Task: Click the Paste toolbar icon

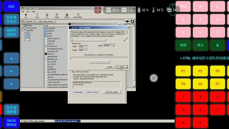Action: click(x=57, y=16)
